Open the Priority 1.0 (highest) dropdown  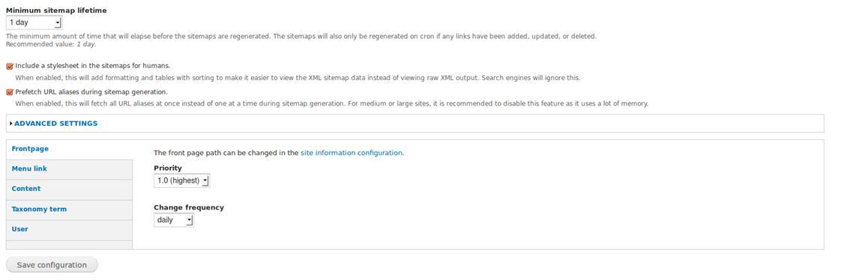coord(182,181)
